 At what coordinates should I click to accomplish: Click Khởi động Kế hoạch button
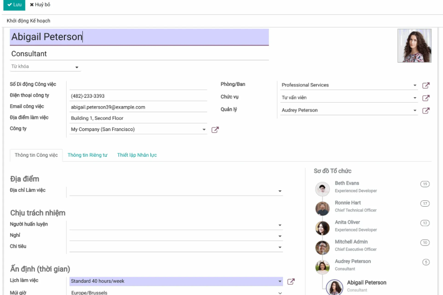point(28,21)
